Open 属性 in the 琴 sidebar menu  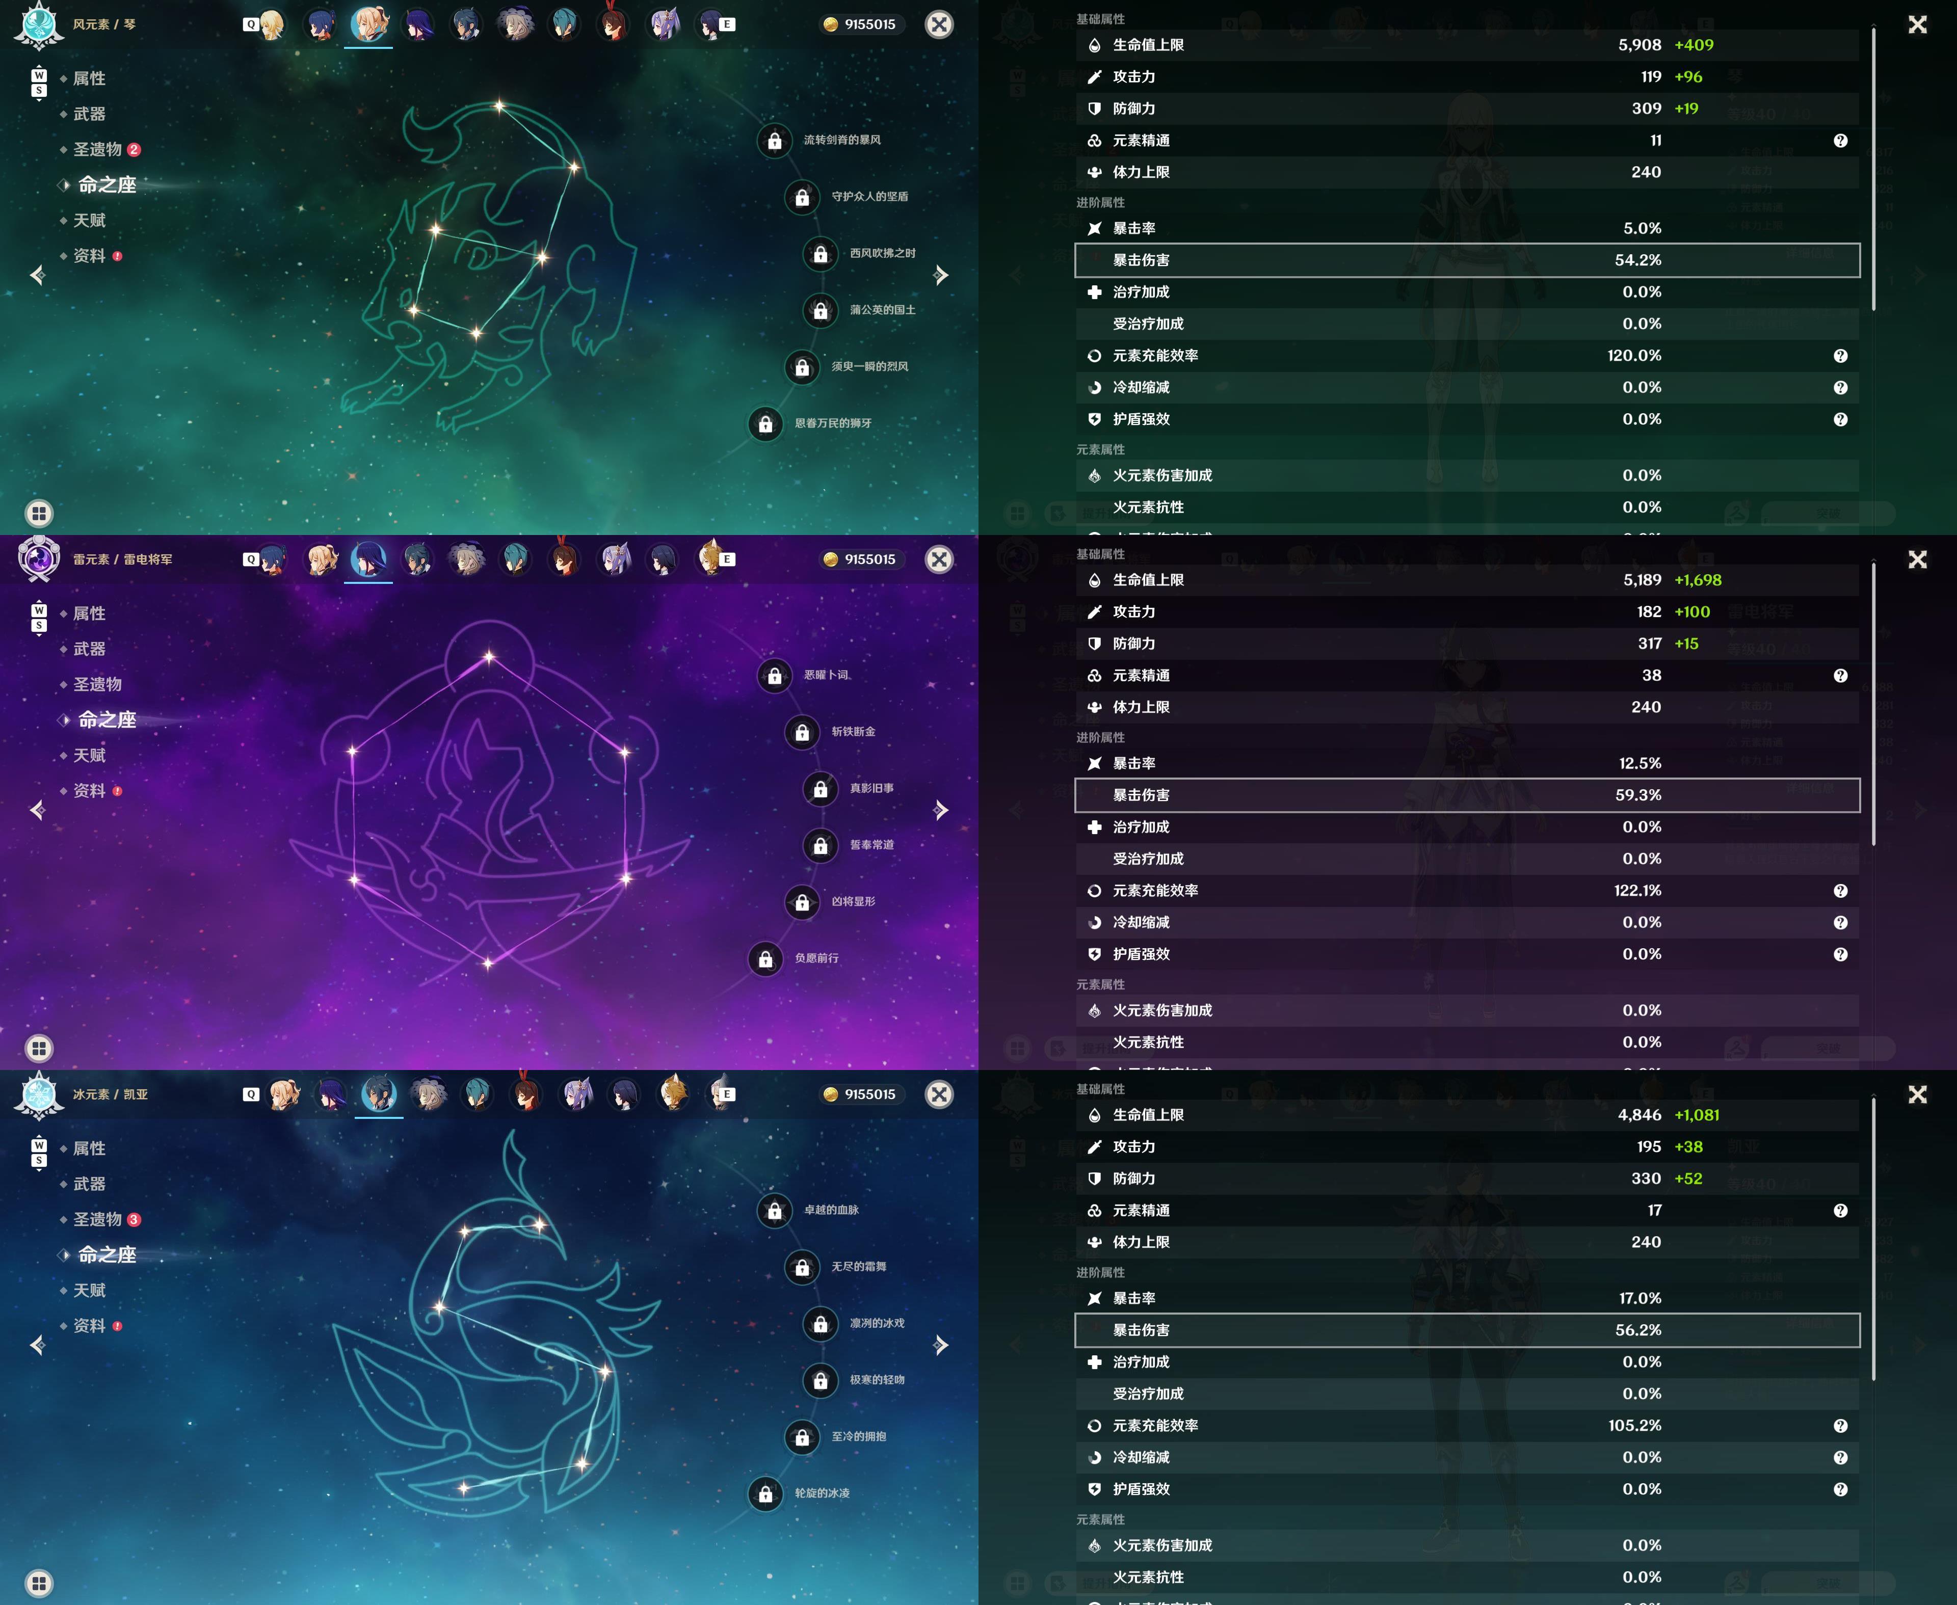pos(89,78)
